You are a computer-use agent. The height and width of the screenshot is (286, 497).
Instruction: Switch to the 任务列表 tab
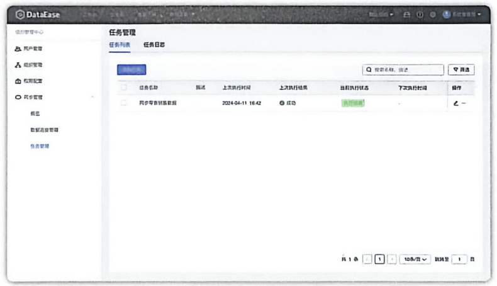pos(120,45)
